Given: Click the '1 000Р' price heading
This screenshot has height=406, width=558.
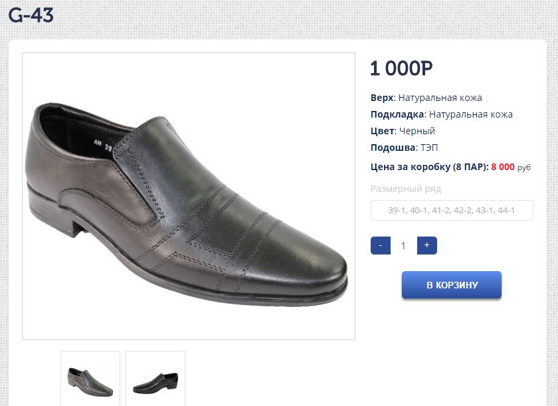Looking at the screenshot, I should coord(401,68).
